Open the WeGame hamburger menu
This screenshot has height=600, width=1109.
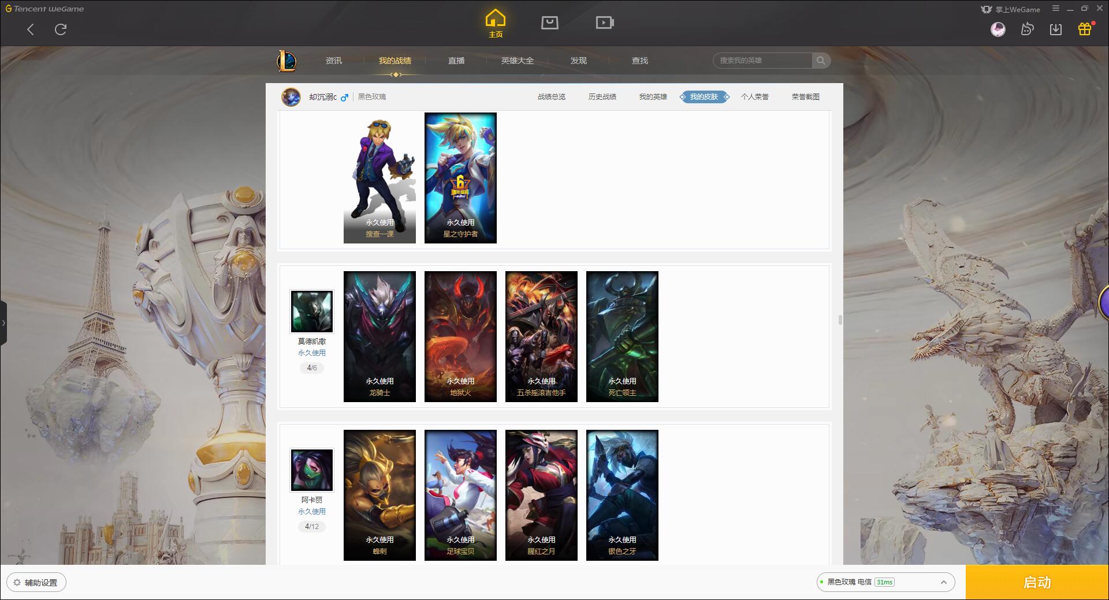tap(1056, 9)
